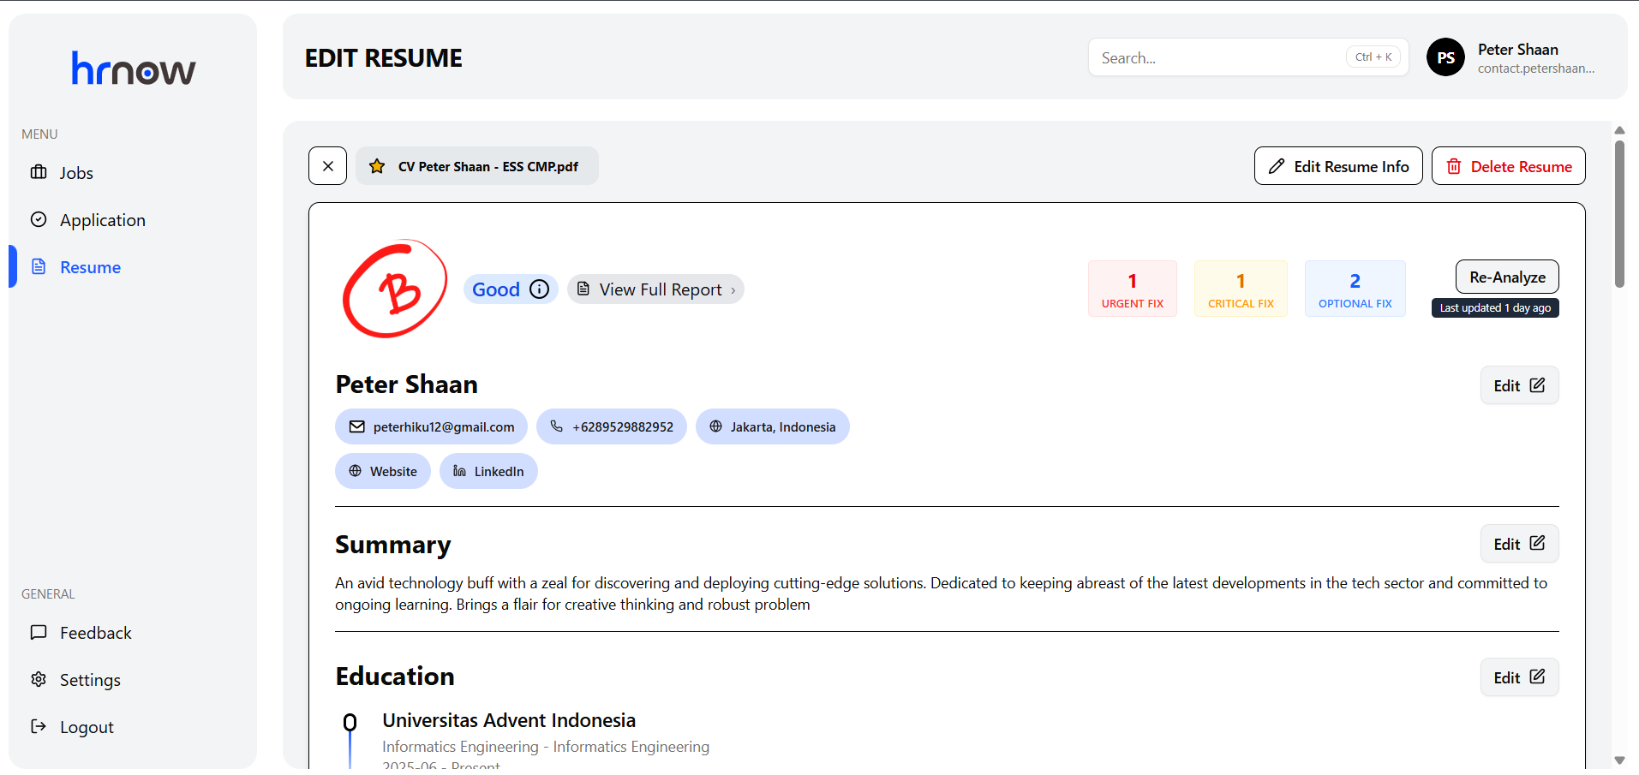The height and width of the screenshot is (775, 1639).
Task: Close the resume with the X button
Action: pos(327,166)
